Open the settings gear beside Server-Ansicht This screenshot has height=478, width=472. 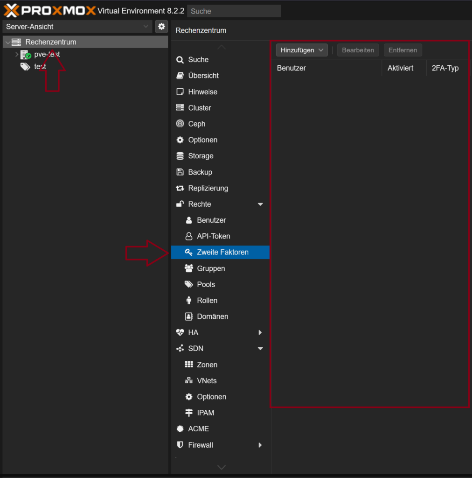pyautogui.click(x=161, y=26)
